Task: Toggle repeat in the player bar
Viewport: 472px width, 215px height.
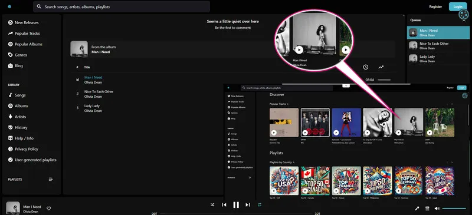Action: (260, 205)
